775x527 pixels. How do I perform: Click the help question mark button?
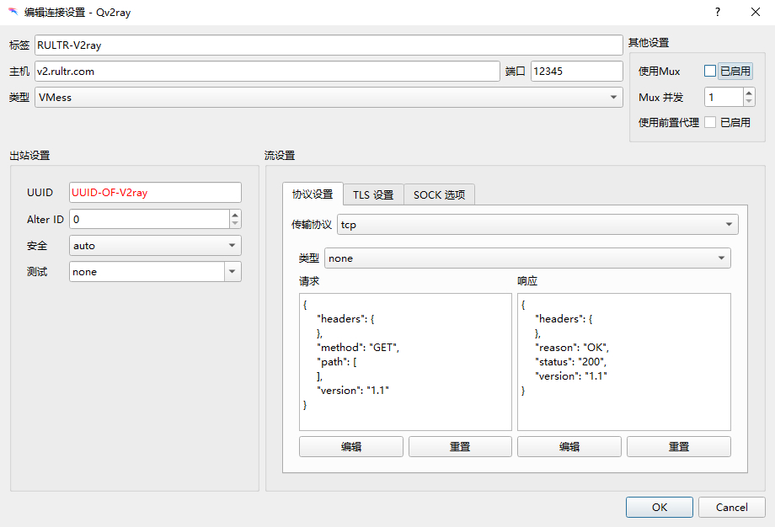point(718,12)
